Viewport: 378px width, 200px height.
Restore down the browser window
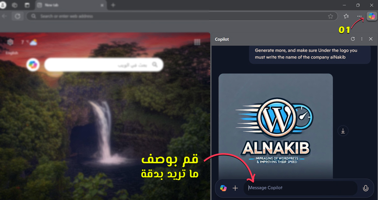pyautogui.click(x=358, y=5)
